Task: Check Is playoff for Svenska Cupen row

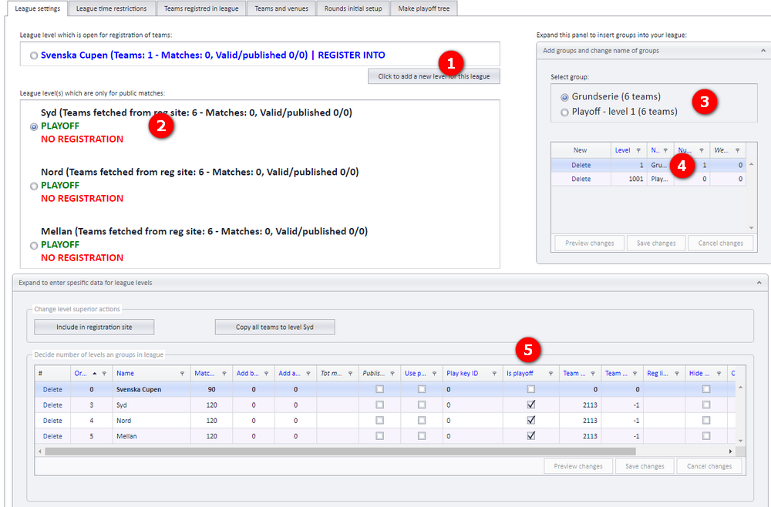Action: [531, 389]
